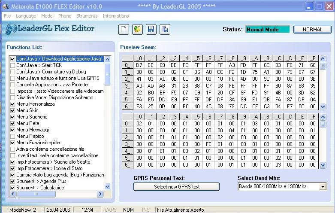Enable Conf.Java > Start TCK checkbox
Image resolution: width=335 pixels, height=213 pixels.
[12, 65]
